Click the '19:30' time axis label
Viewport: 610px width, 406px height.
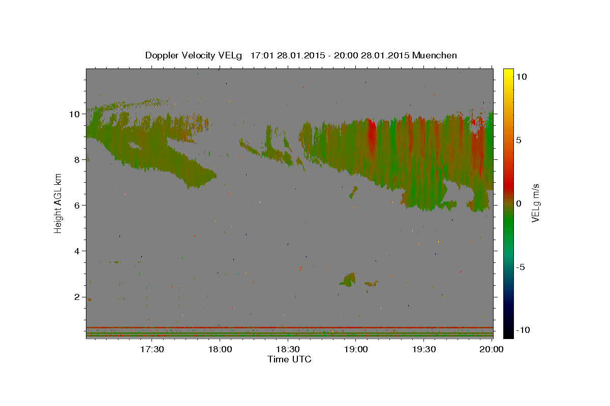(423, 349)
